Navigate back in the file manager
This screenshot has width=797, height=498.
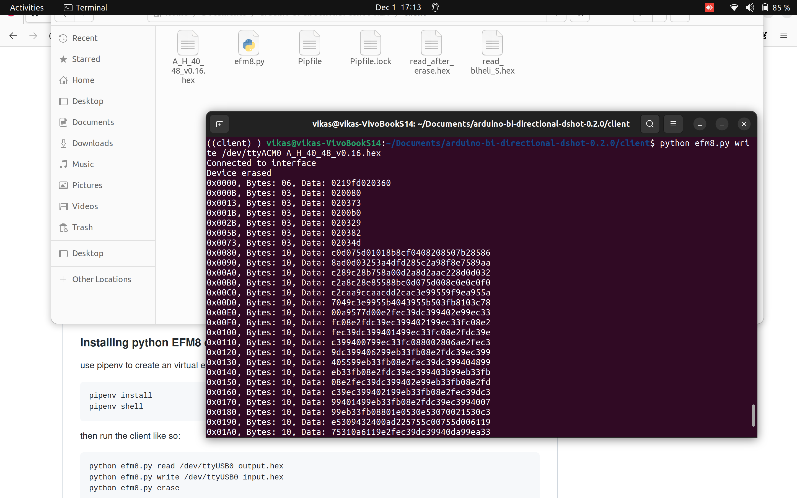[x=13, y=36]
